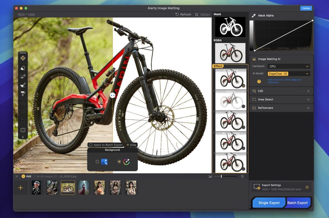Select the Feather effect preset
This screenshot has height=218, width=329.
tap(231, 100)
